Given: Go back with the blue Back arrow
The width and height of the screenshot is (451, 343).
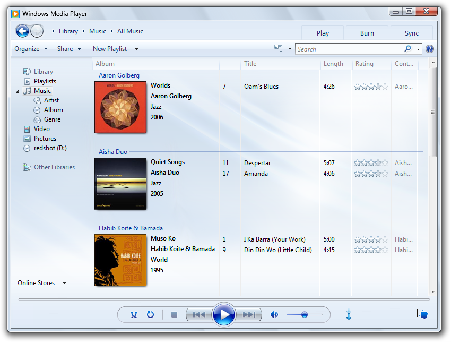Looking at the screenshot, I should click(22, 31).
